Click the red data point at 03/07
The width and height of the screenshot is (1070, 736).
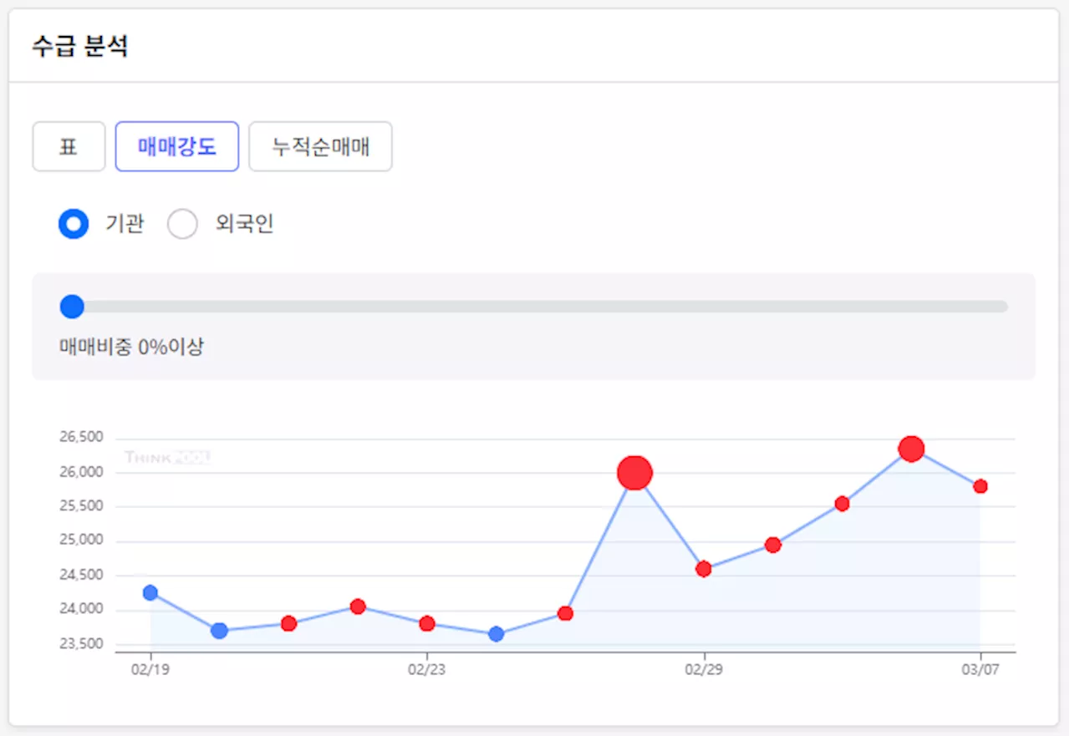tap(981, 486)
